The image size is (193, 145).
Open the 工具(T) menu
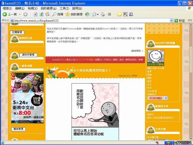pos(64,8)
